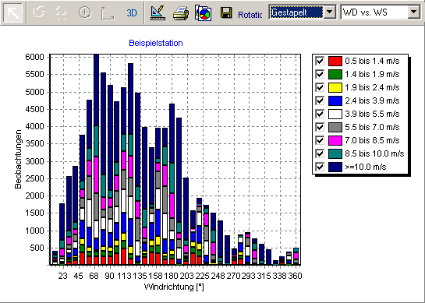
Task: Click the axis depth icon
Action: (x=108, y=13)
